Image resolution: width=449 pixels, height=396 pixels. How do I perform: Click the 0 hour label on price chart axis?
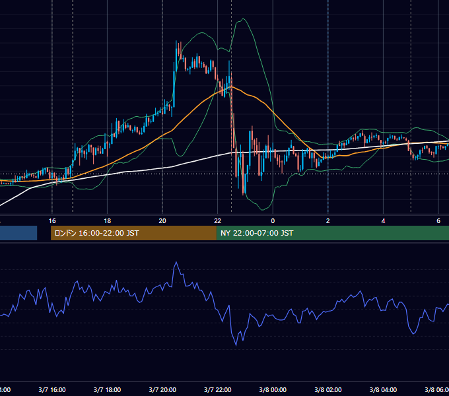pyautogui.click(x=273, y=221)
